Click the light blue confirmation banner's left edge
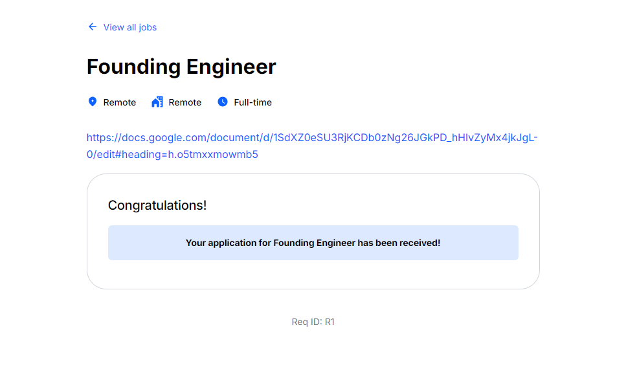 [x=112, y=243]
